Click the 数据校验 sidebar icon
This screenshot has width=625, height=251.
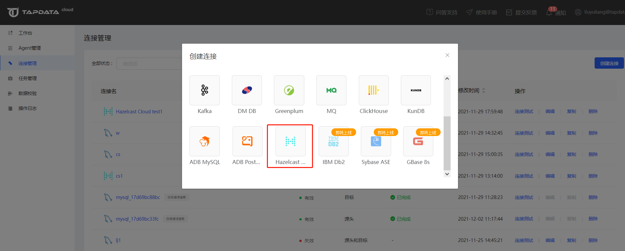coord(10,93)
